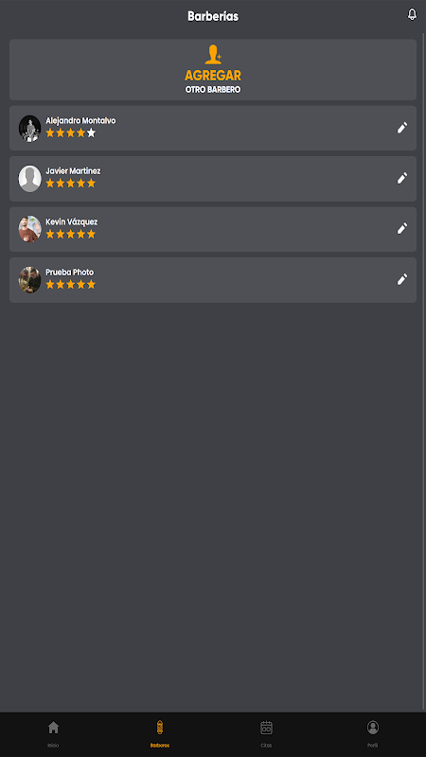Image resolution: width=426 pixels, height=757 pixels.
Task: Go to Inicio home tab
Action: coord(53,733)
